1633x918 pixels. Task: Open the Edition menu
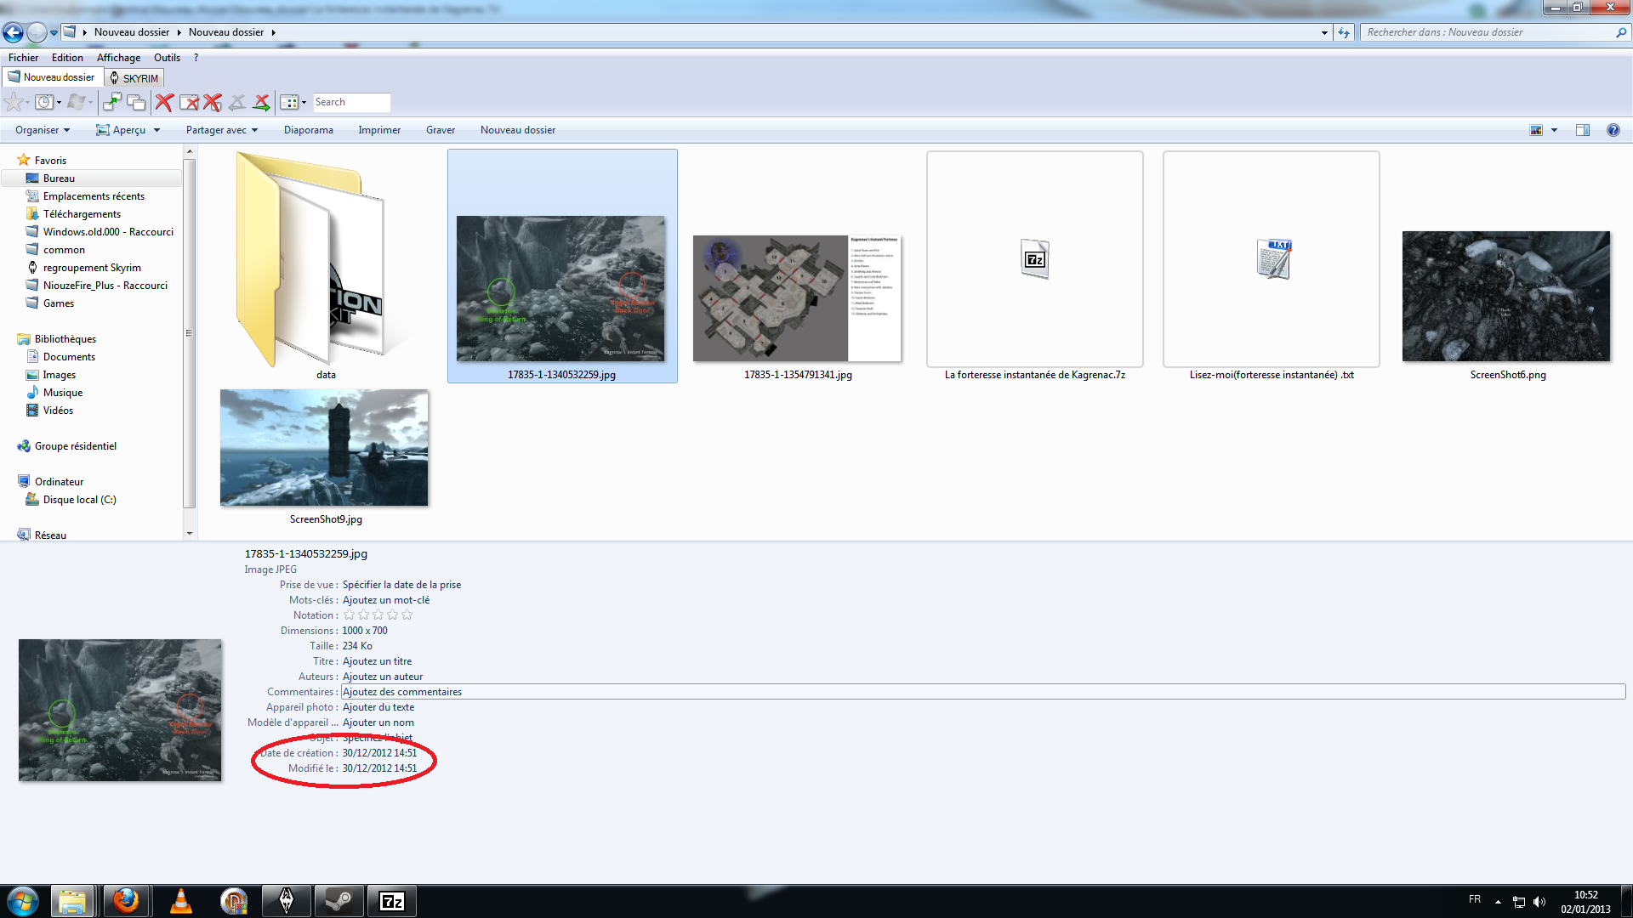point(67,58)
